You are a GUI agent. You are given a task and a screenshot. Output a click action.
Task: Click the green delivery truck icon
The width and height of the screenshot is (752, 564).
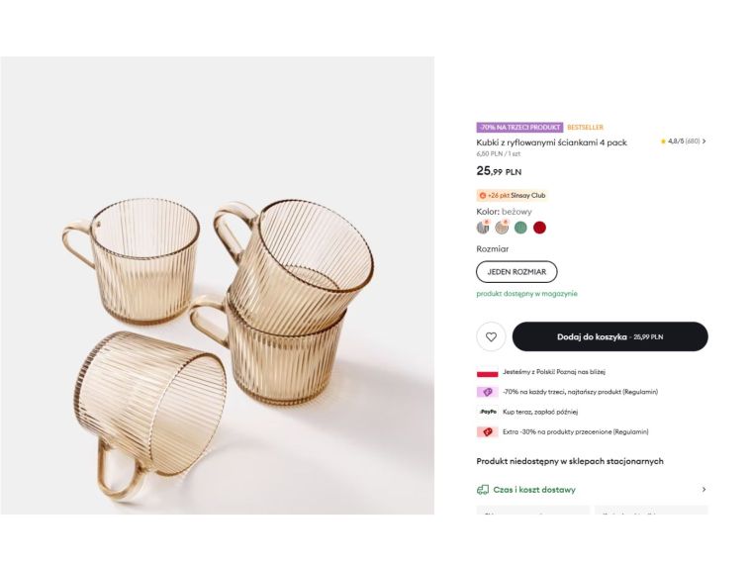click(483, 489)
